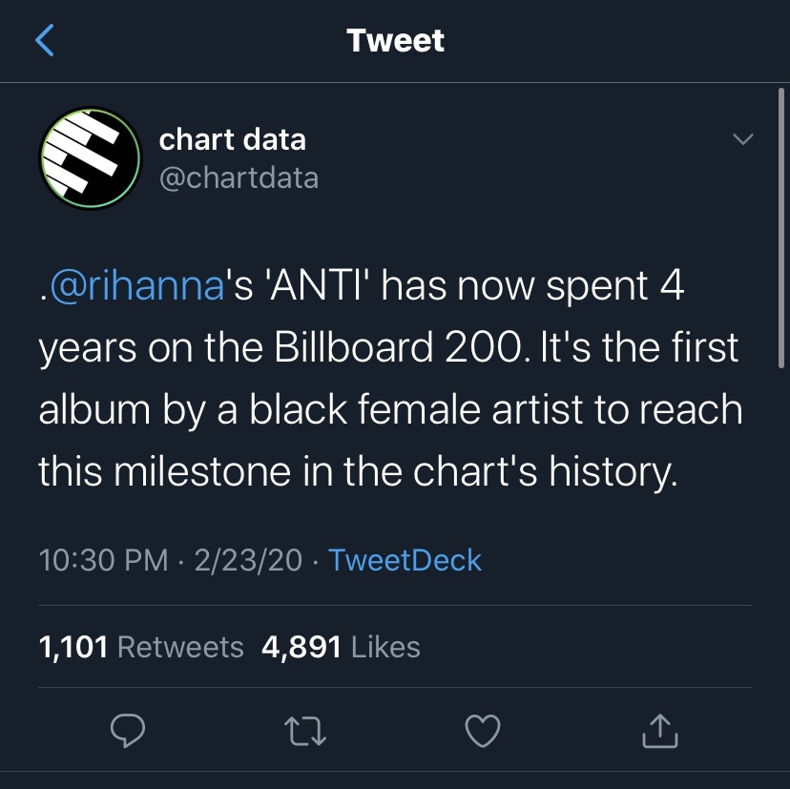Open the chart data display name

[232, 139]
